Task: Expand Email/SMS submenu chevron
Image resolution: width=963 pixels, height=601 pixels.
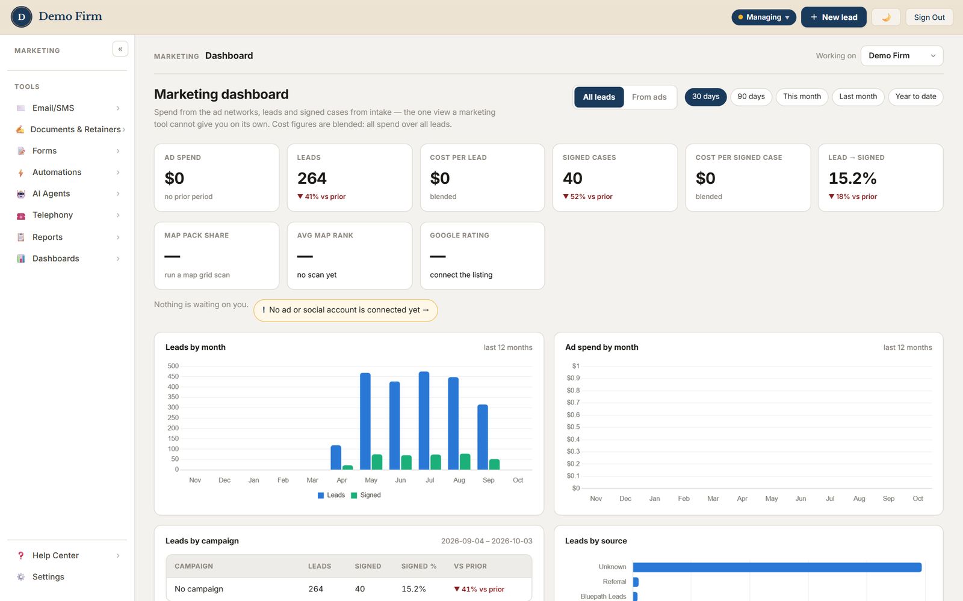Action: click(118, 108)
